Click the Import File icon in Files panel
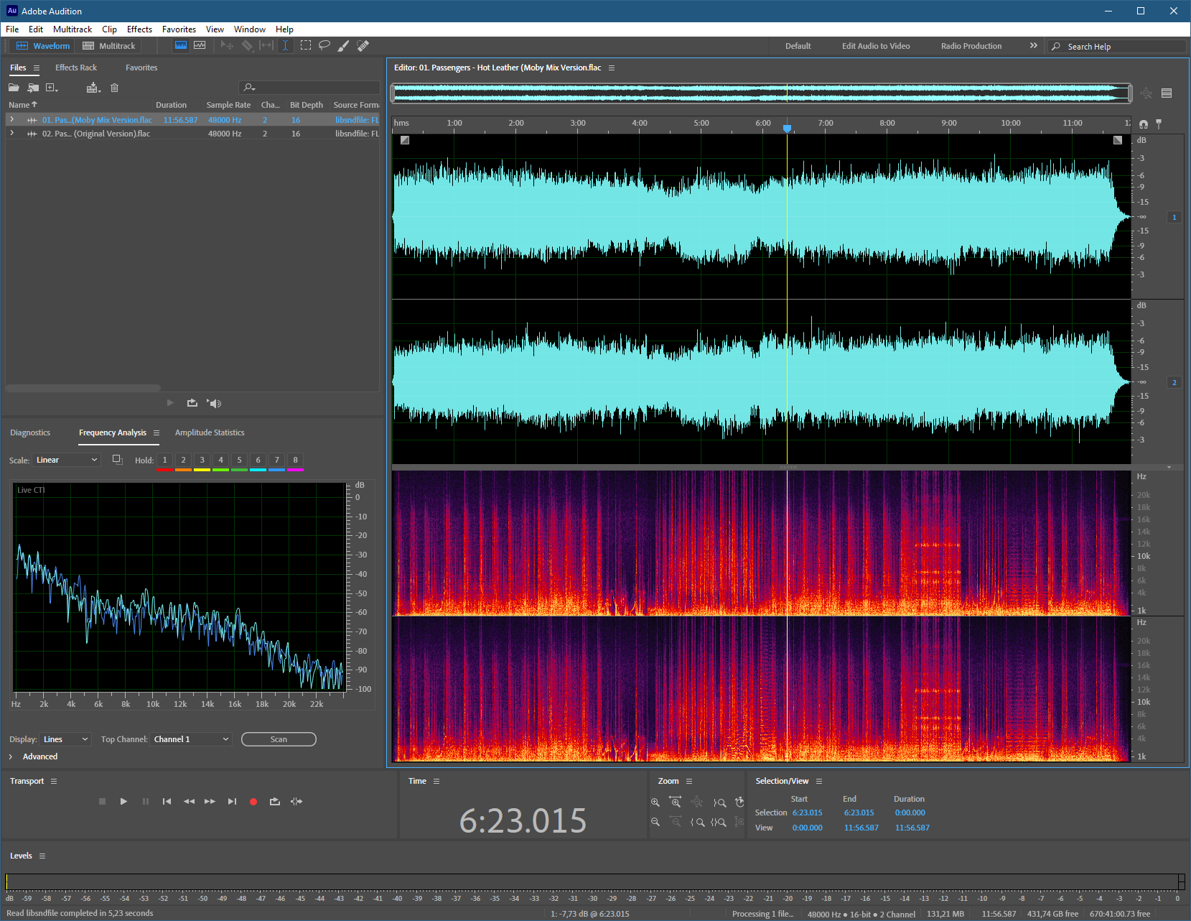Image resolution: width=1191 pixels, height=921 pixels. (33, 88)
